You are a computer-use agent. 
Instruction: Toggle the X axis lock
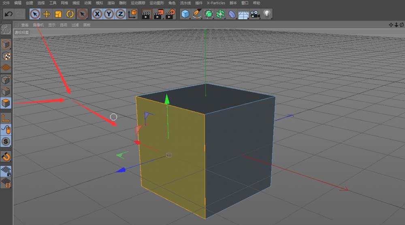click(x=97, y=14)
